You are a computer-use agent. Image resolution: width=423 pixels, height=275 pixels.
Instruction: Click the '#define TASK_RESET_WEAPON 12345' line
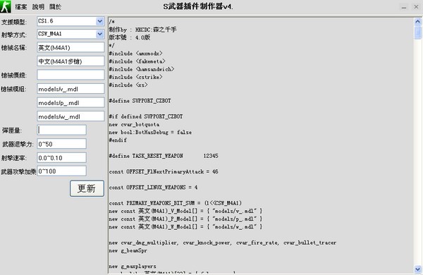click(x=164, y=156)
